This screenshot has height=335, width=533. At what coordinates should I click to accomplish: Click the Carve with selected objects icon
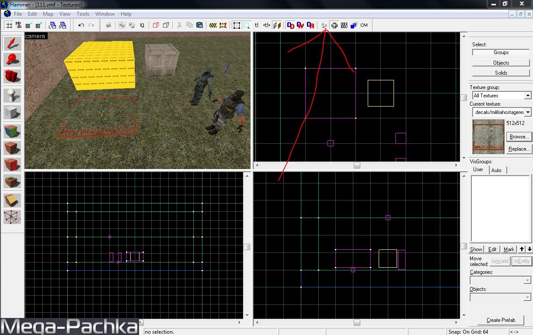[108, 25]
